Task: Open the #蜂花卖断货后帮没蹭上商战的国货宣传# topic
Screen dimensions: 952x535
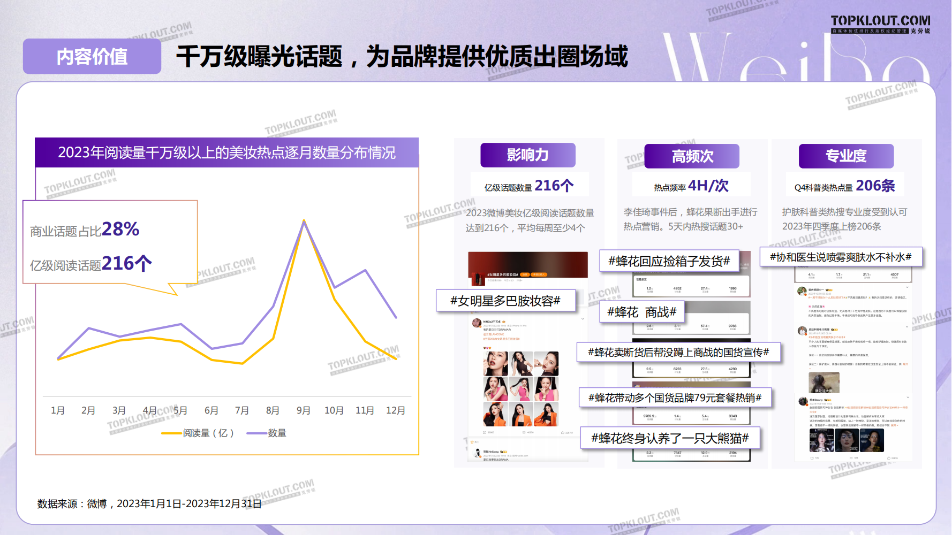Action: tap(678, 352)
